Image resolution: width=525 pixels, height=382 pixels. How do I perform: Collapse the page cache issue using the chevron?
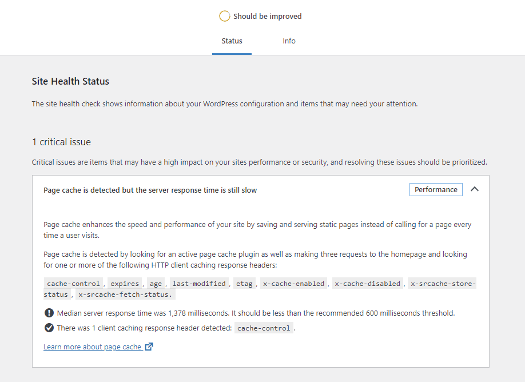(x=474, y=189)
